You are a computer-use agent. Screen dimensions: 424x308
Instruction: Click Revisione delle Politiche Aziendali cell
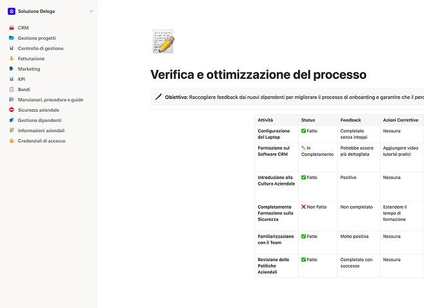(276, 266)
